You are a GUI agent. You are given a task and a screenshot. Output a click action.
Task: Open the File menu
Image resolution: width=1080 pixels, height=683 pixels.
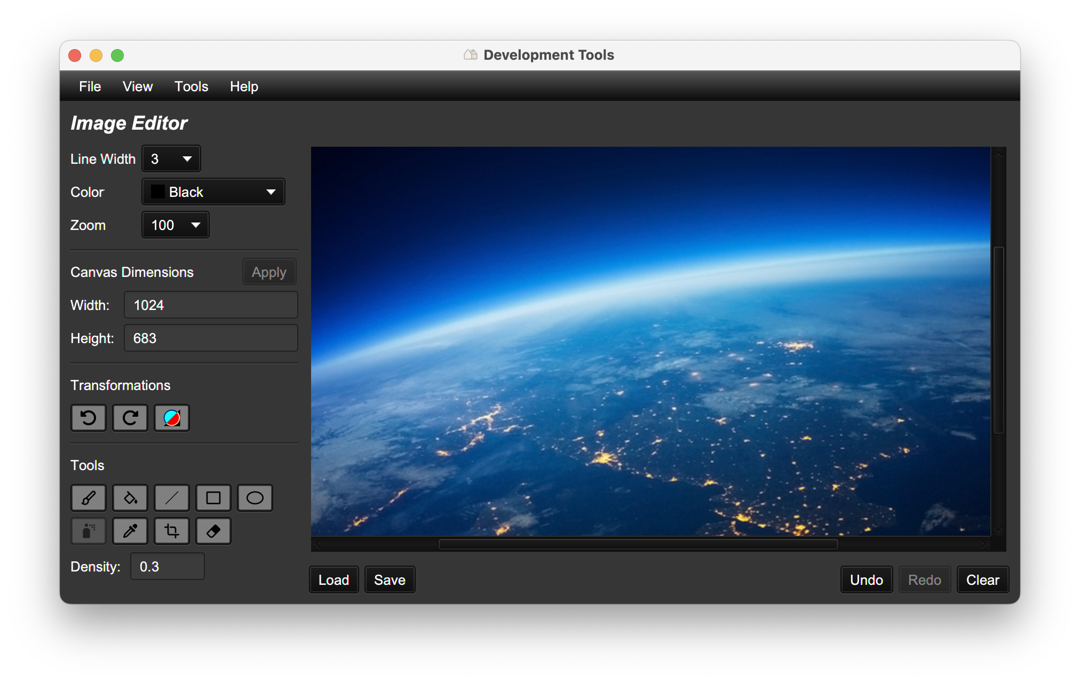[x=90, y=86]
